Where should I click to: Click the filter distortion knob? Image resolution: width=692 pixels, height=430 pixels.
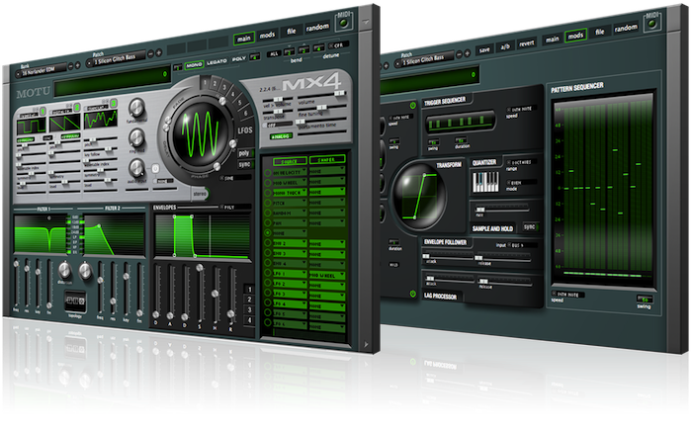64,269
